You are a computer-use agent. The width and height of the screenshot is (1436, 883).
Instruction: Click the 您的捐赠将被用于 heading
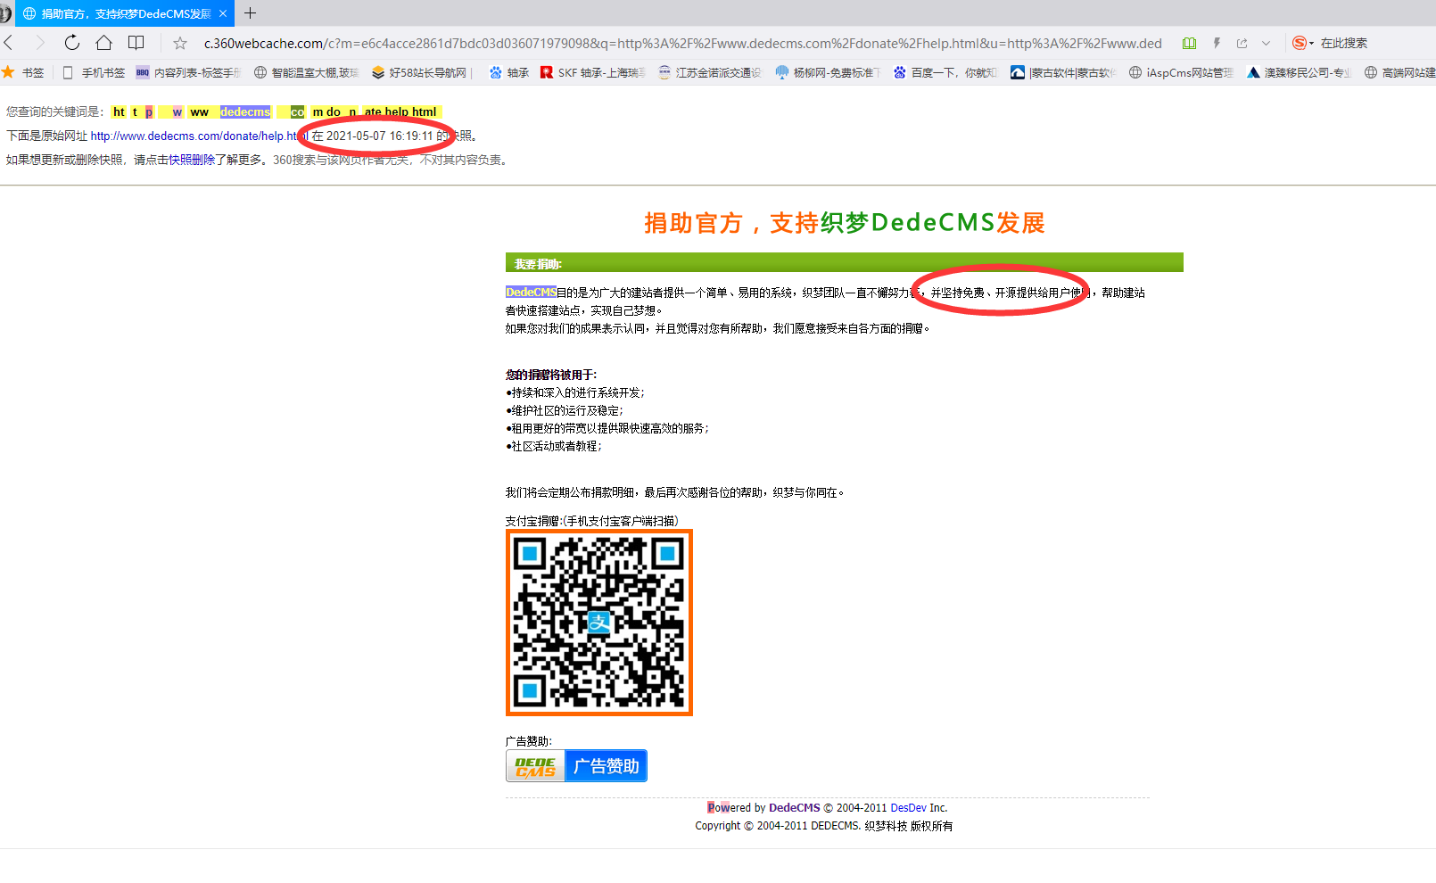(x=551, y=375)
